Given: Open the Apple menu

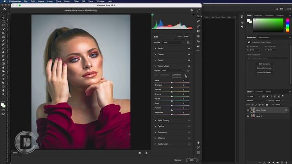Looking at the screenshot, I should tap(5, 1).
